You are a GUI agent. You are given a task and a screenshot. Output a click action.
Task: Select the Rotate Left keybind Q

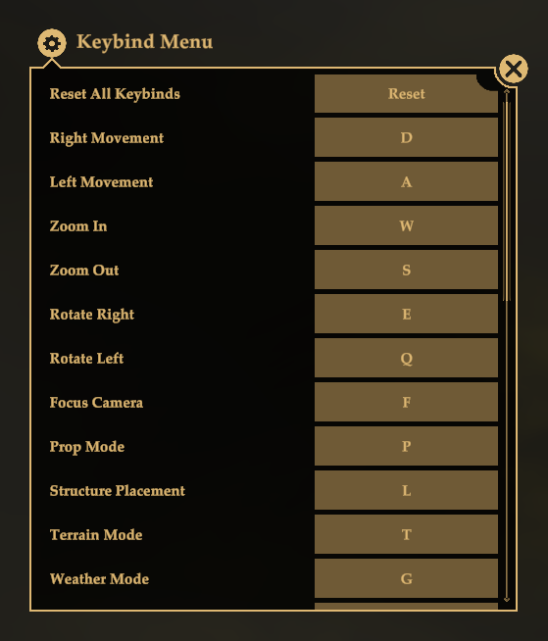coord(406,358)
